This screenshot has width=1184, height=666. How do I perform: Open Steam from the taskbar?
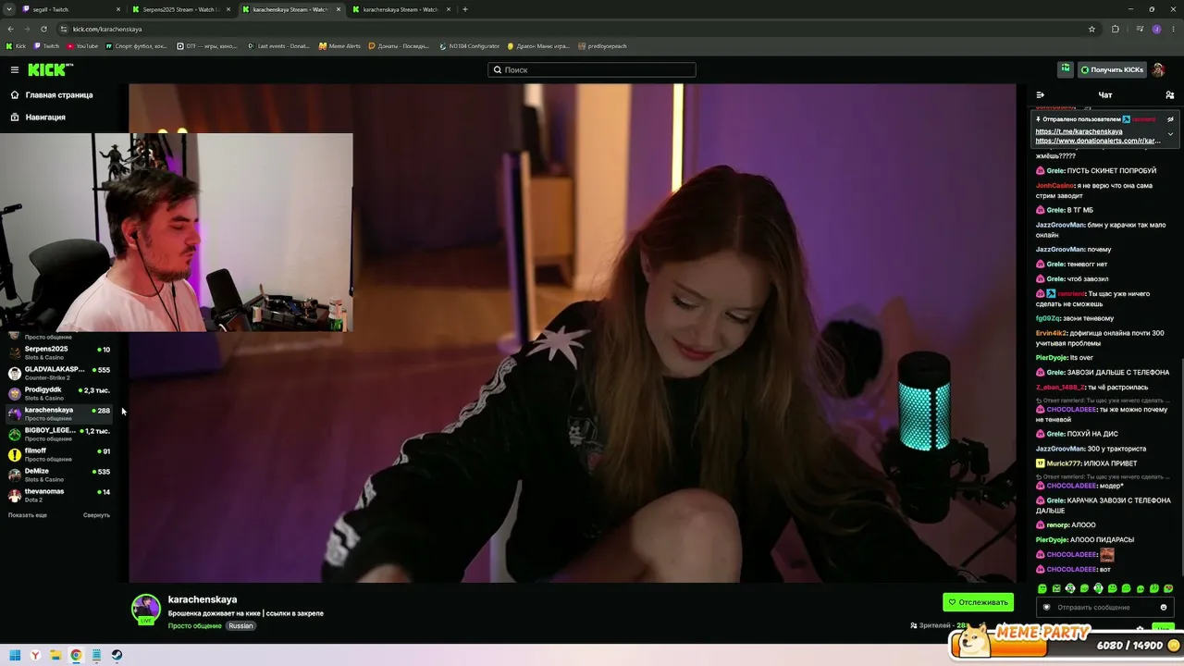(x=117, y=655)
